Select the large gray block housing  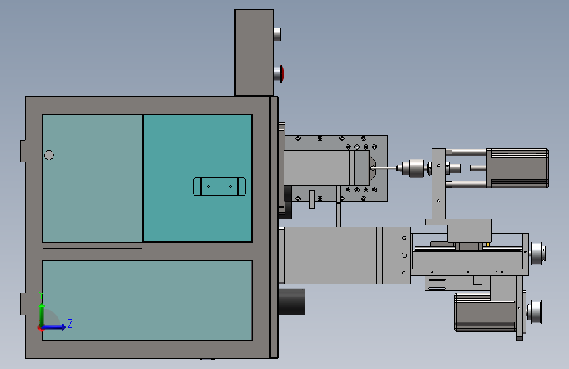tap(347, 255)
